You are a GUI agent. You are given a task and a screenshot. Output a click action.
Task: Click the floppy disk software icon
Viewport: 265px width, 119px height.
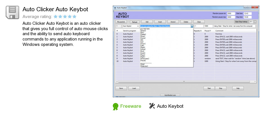click(x=12, y=12)
